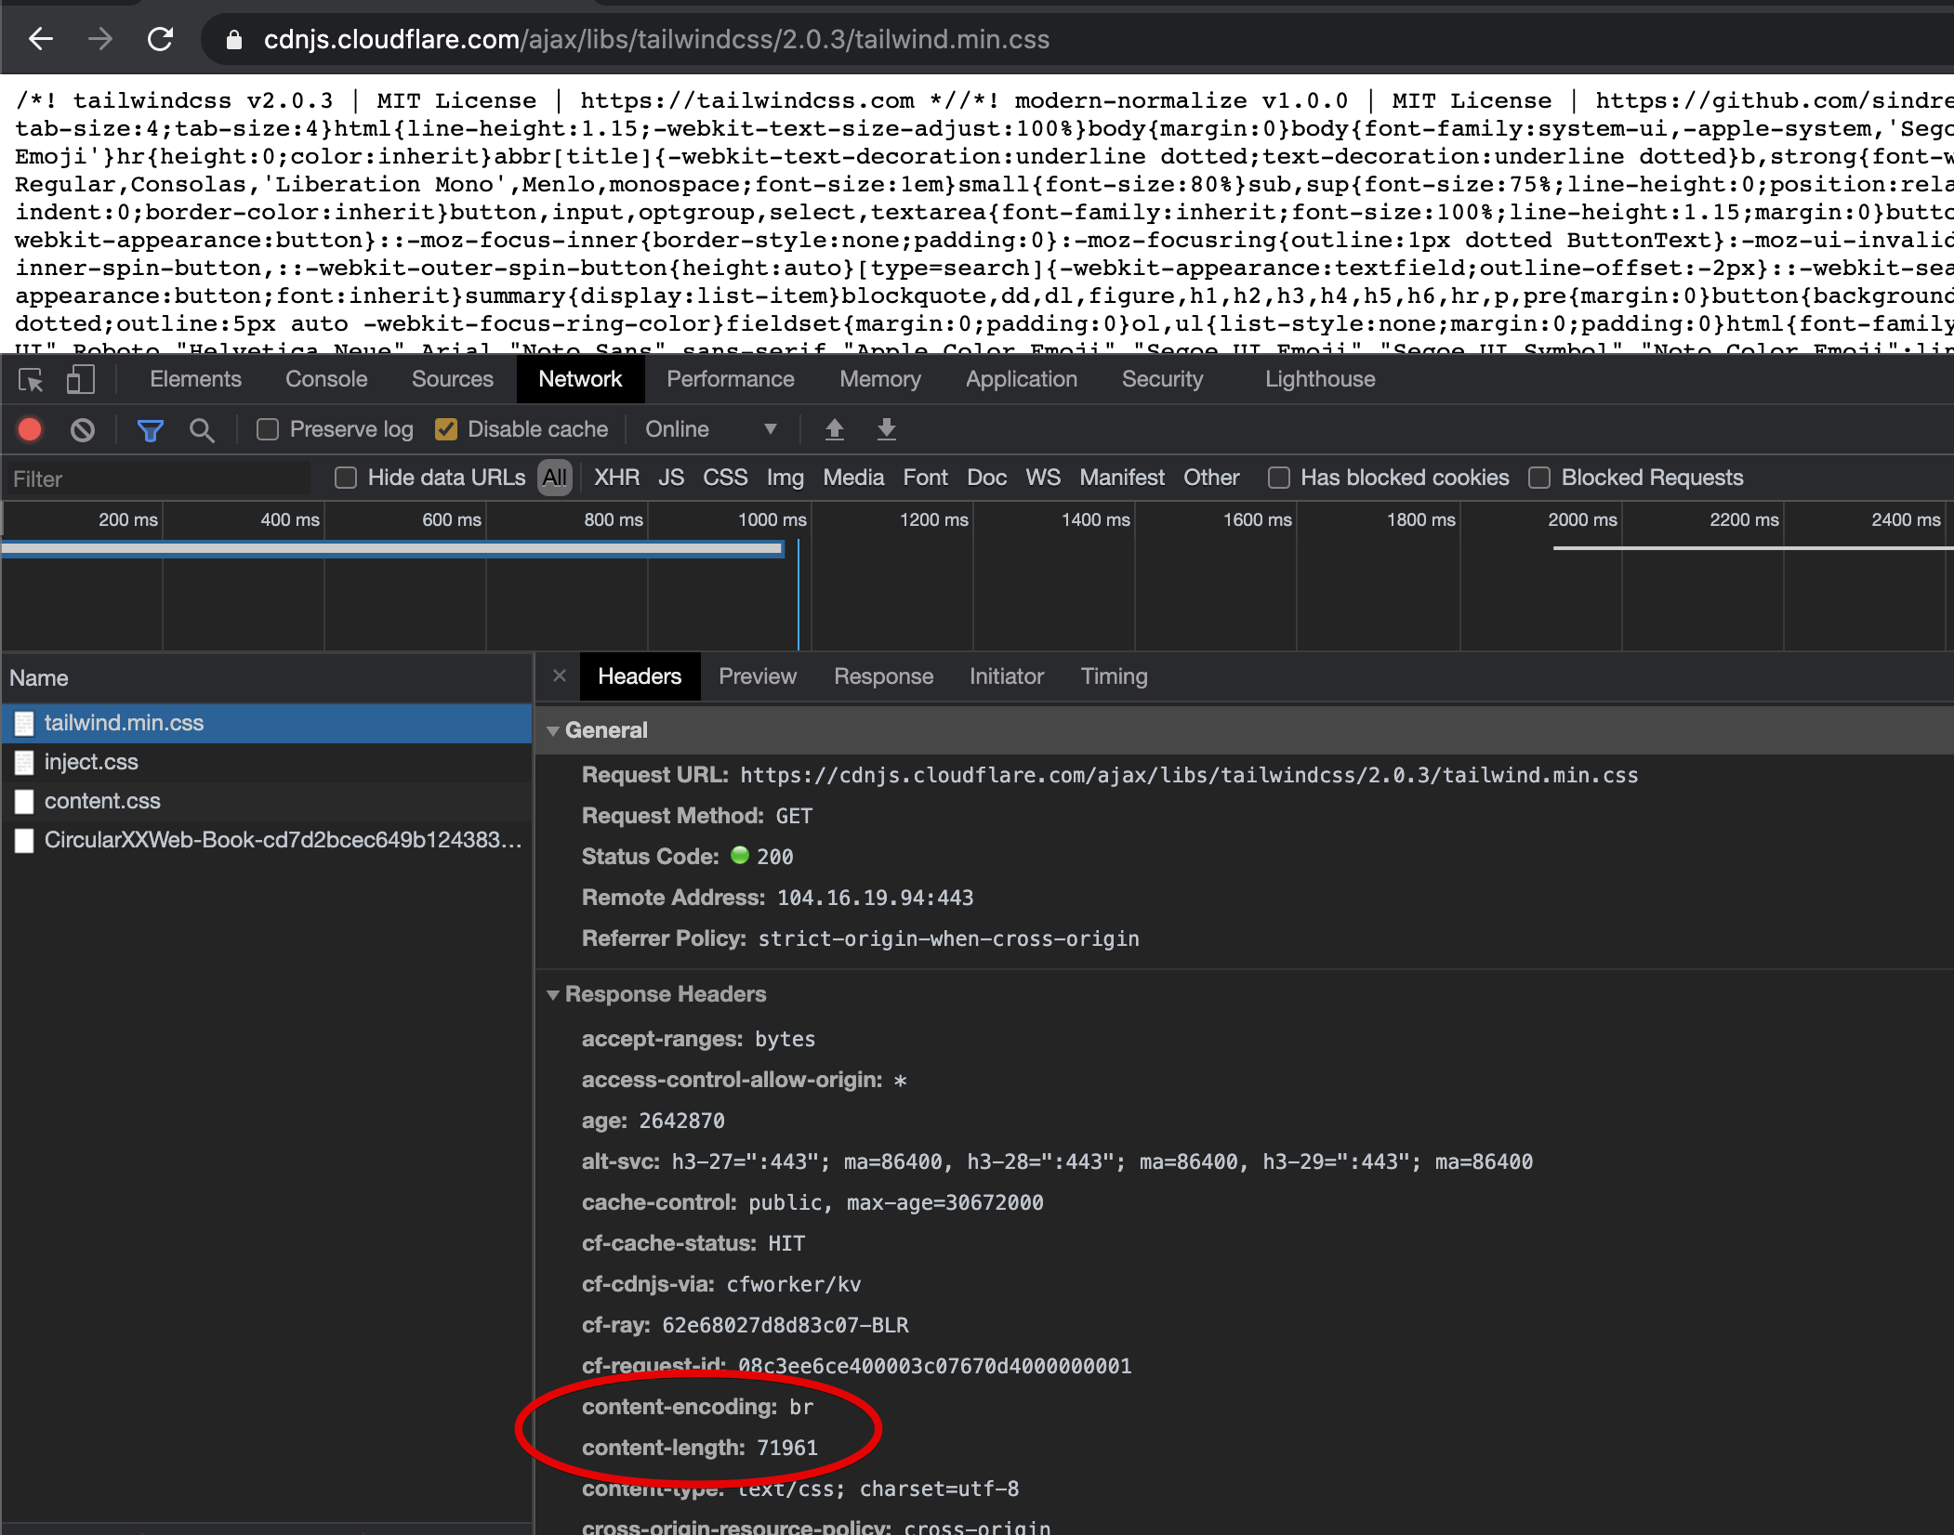Toggle the device emulation toolbar

(x=80, y=379)
